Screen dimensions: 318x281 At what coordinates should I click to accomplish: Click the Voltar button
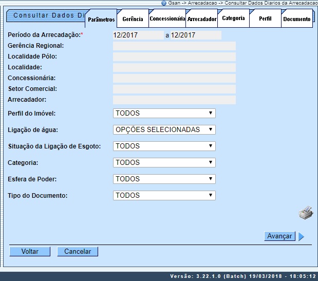(x=30, y=252)
